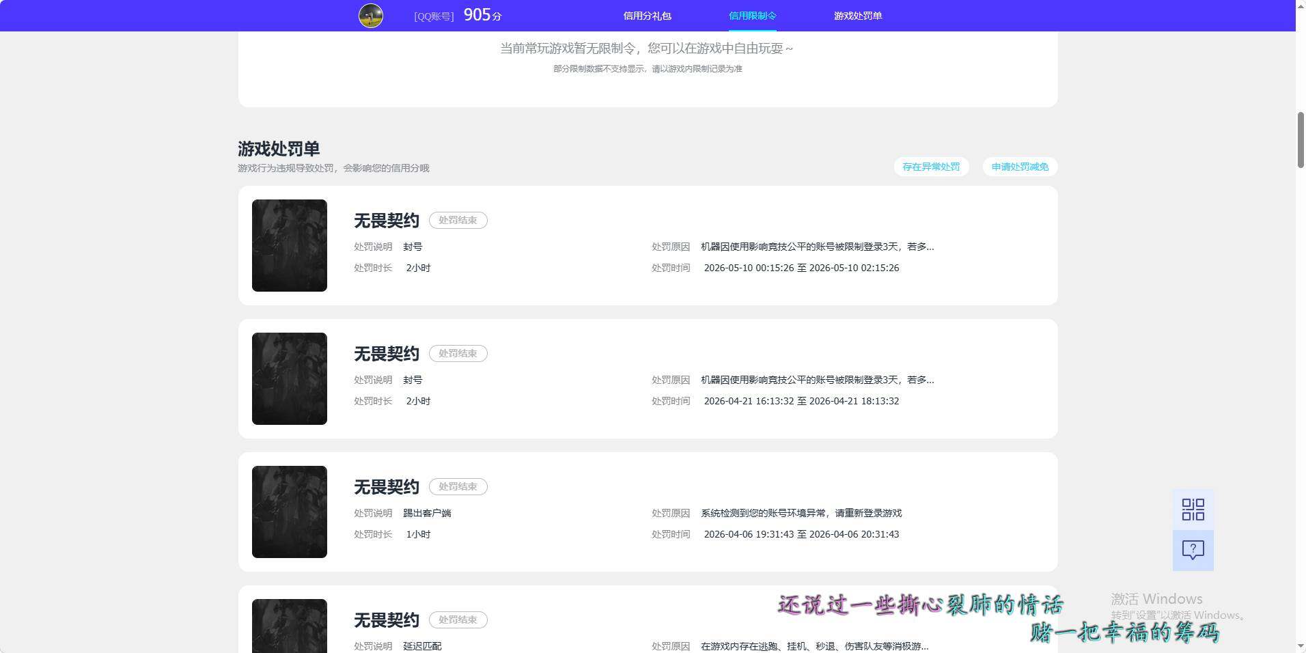Click 封号 description on 2026-05-10 record
The height and width of the screenshot is (653, 1306).
coord(413,247)
